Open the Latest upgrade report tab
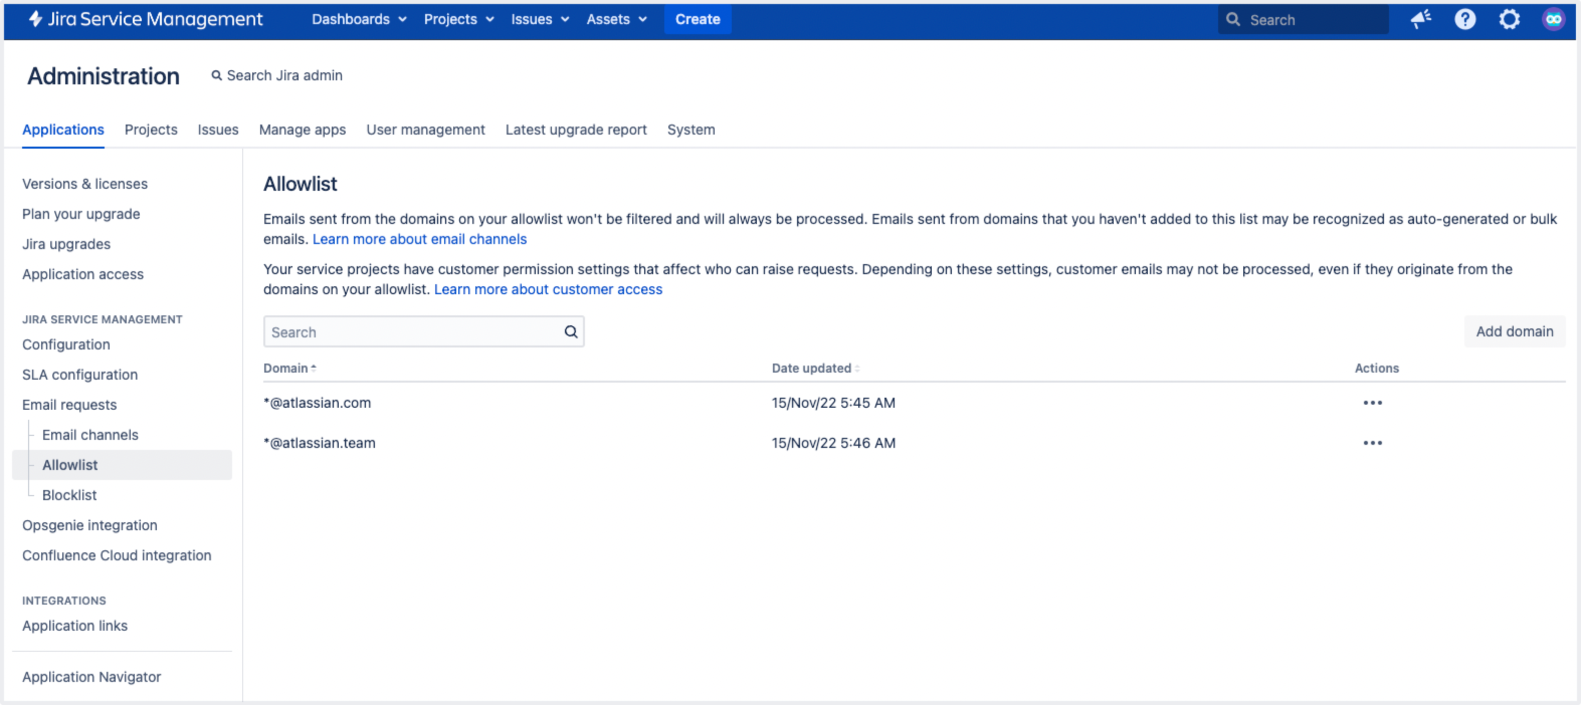This screenshot has width=1581, height=705. pos(576,130)
